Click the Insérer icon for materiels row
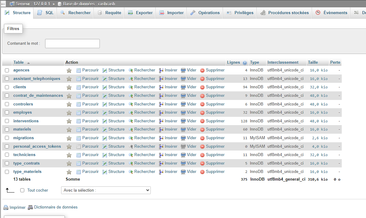Image resolution: width=366 pixels, height=218 pixels. pos(161,130)
